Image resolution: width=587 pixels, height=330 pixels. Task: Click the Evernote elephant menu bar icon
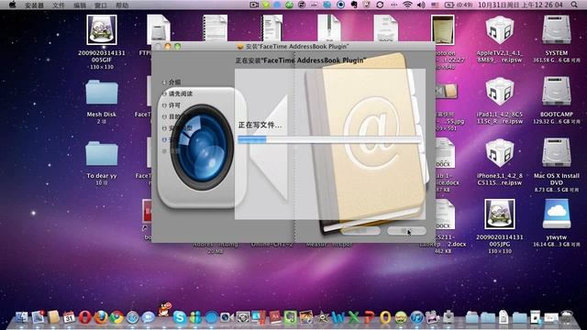[353, 5]
